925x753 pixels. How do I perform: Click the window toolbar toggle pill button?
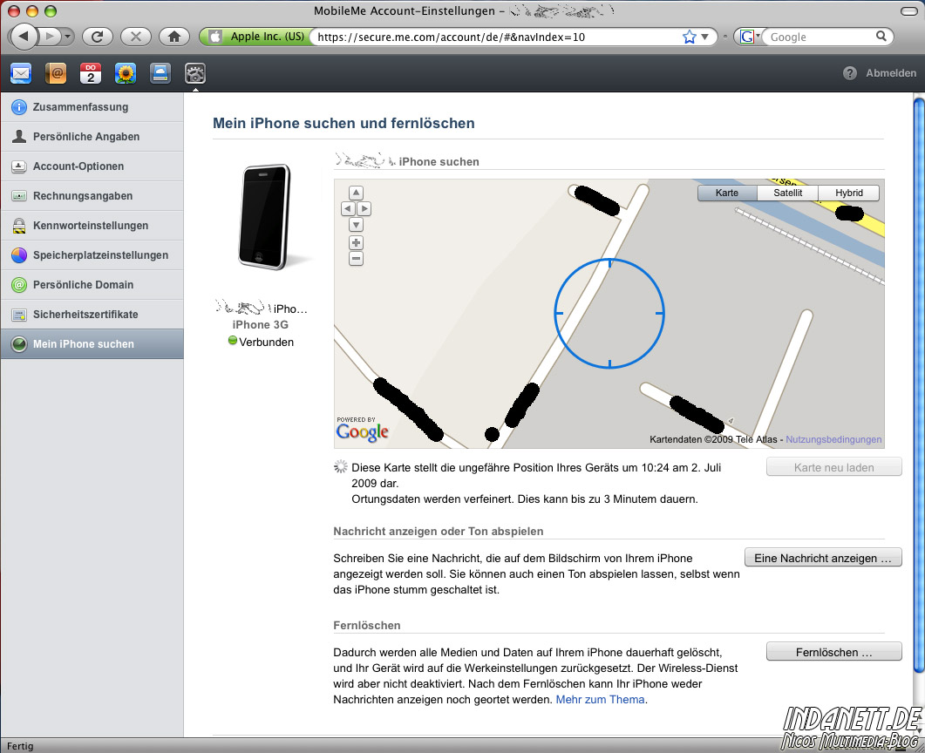click(x=909, y=10)
